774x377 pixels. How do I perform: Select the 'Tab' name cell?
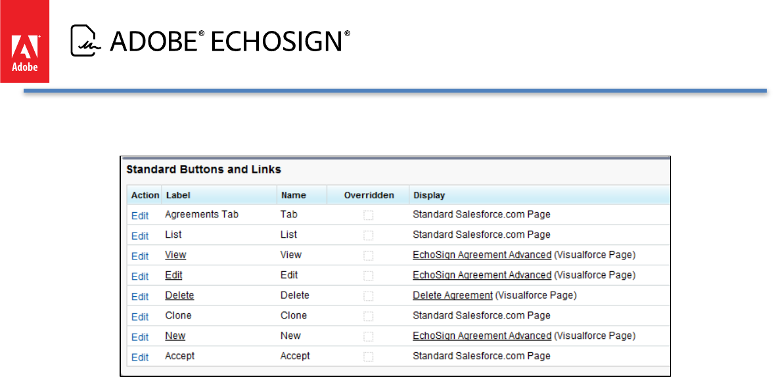(288, 215)
